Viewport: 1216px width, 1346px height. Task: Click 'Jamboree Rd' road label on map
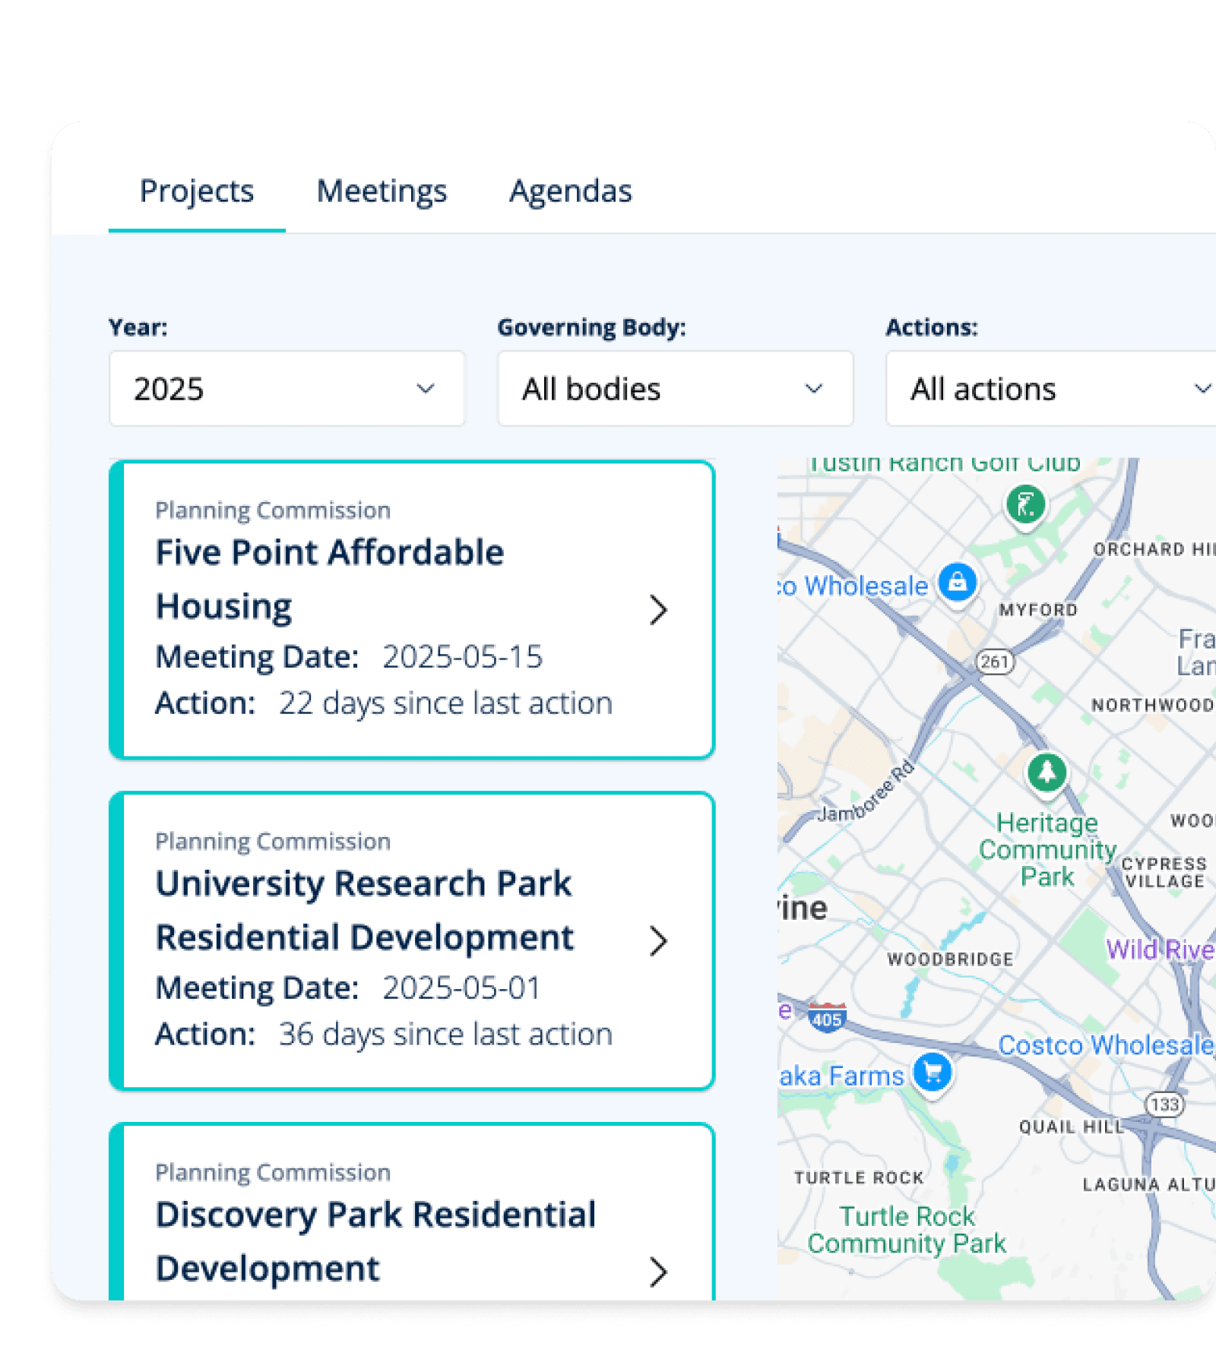866,792
